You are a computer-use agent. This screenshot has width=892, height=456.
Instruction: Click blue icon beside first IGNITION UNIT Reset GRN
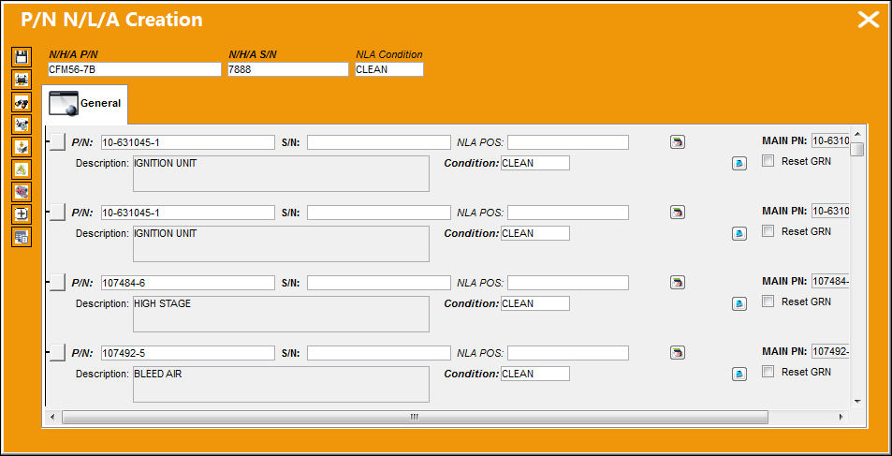tap(739, 163)
